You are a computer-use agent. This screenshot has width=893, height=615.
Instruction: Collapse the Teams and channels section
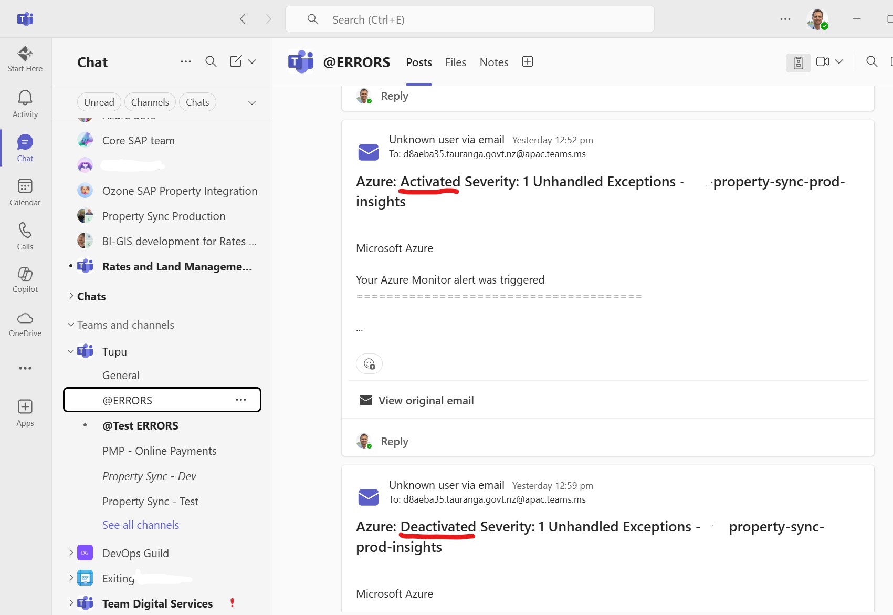coord(71,325)
